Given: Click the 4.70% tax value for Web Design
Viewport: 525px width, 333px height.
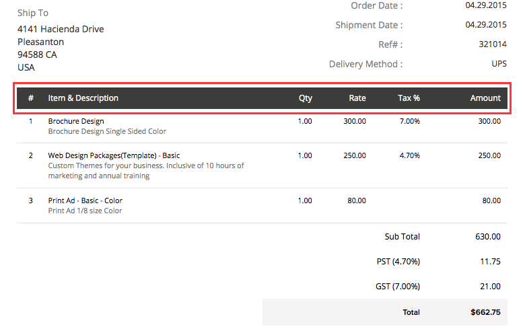Looking at the screenshot, I should point(409,155).
